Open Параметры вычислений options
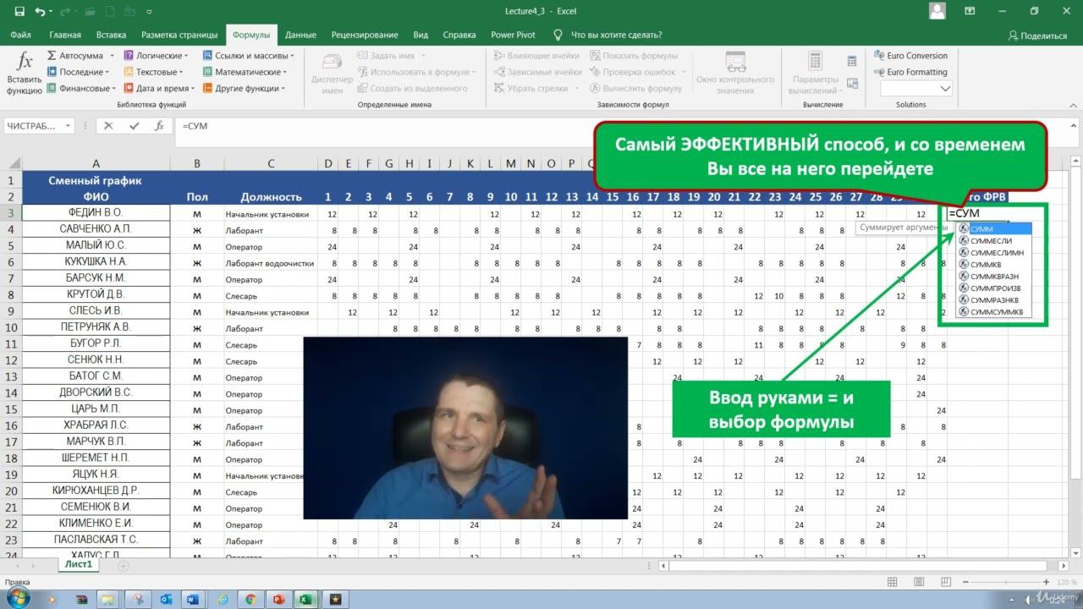 coord(816,74)
